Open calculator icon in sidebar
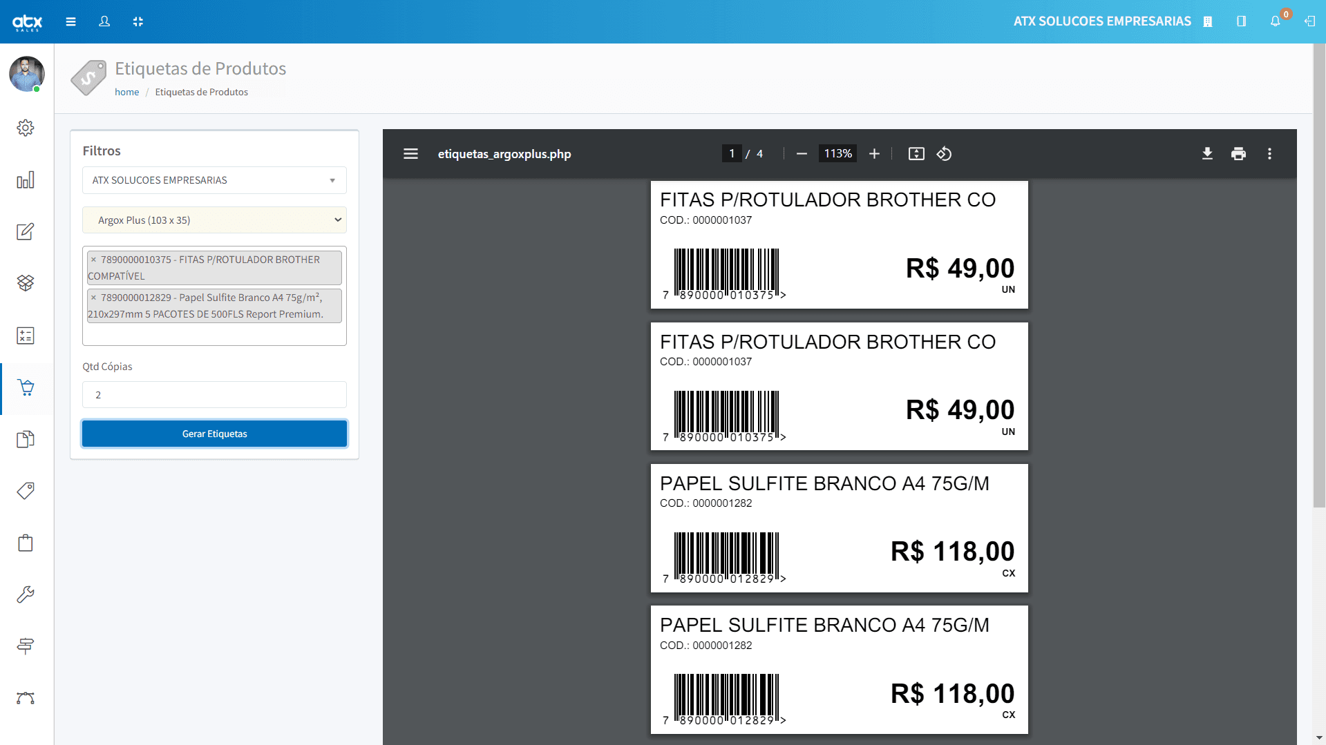 pos(26,336)
